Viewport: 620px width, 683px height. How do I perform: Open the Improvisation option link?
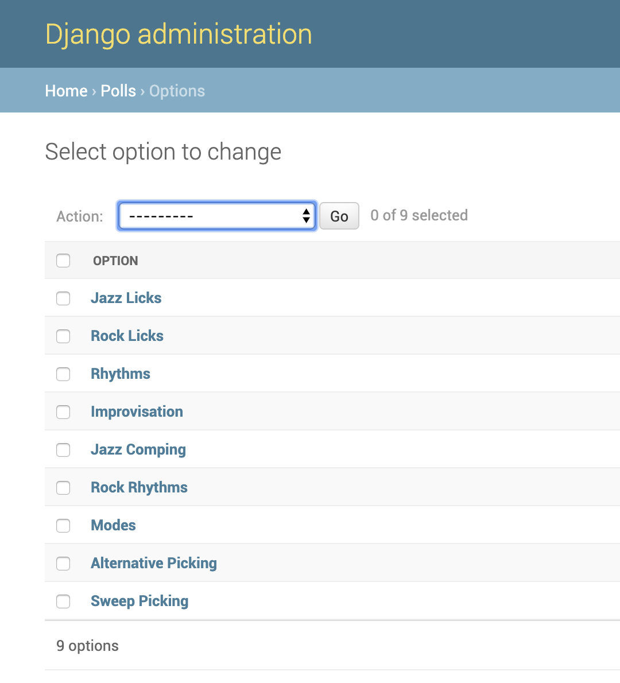click(137, 412)
